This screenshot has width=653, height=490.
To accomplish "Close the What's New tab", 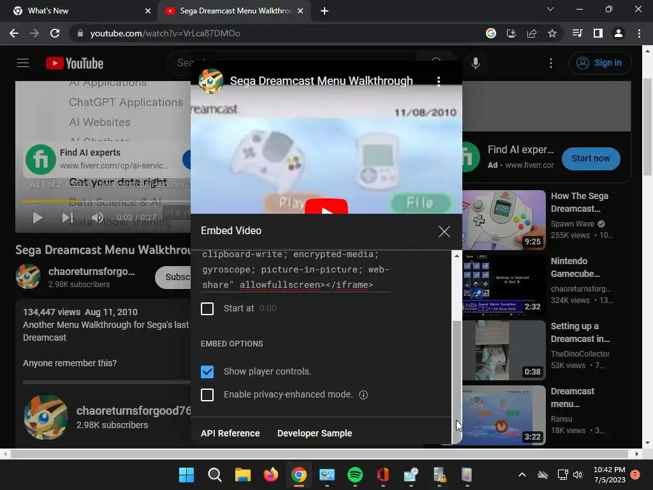I will 147,11.
